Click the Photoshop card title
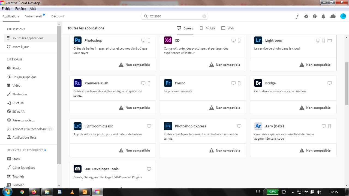This screenshot has width=349, height=196. coord(93,40)
